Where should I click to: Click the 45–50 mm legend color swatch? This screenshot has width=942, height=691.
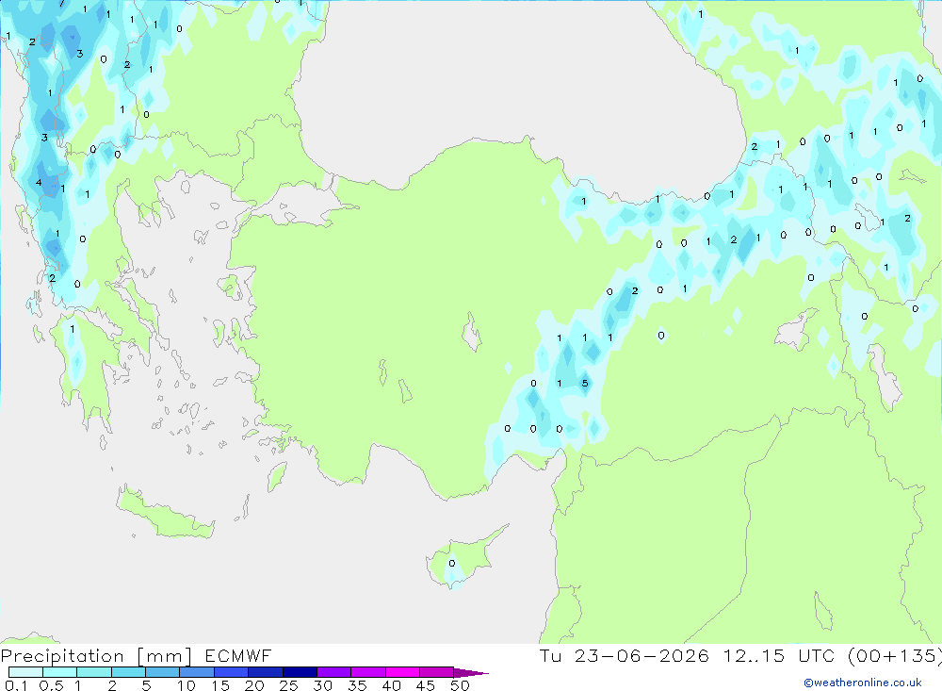tap(436, 672)
